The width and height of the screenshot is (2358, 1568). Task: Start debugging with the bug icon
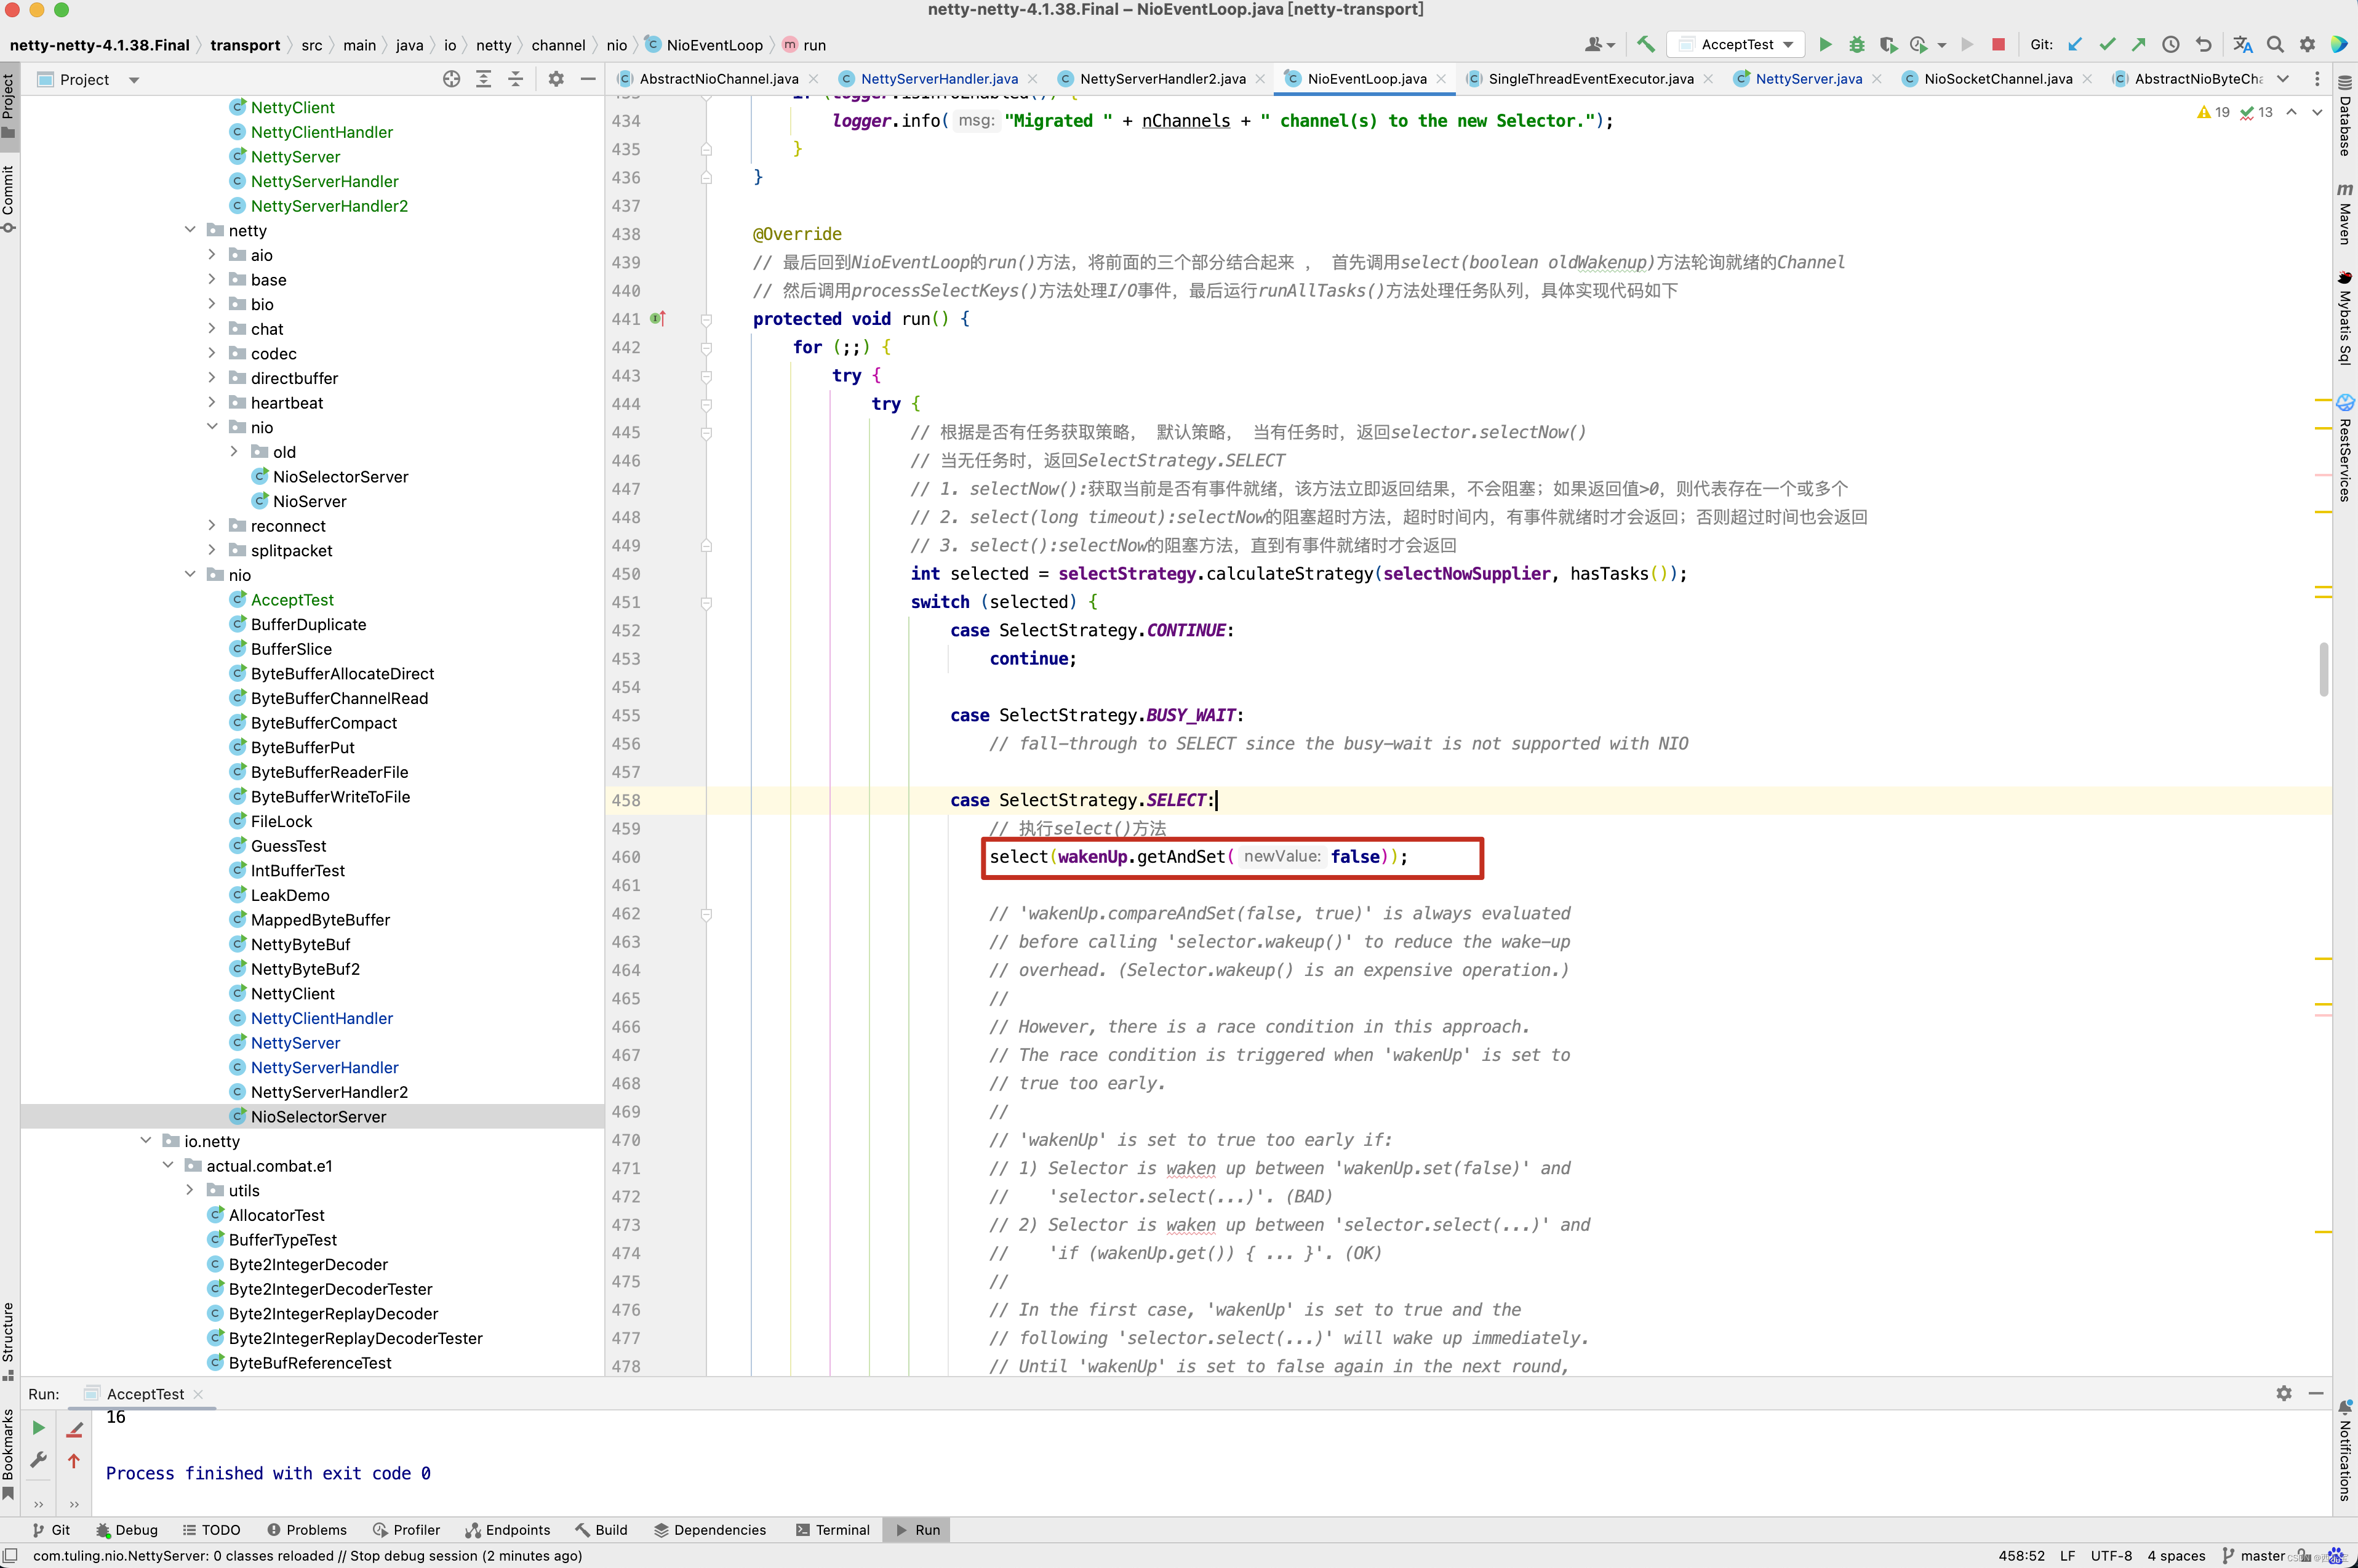(1856, 44)
